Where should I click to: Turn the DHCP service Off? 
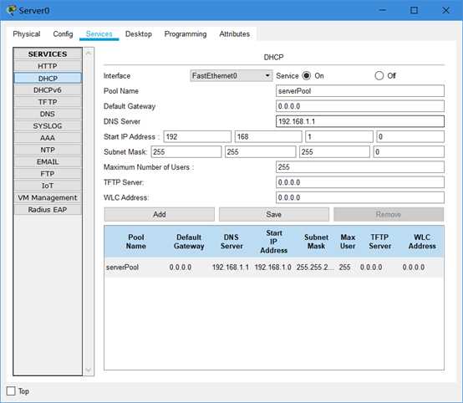coord(379,76)
